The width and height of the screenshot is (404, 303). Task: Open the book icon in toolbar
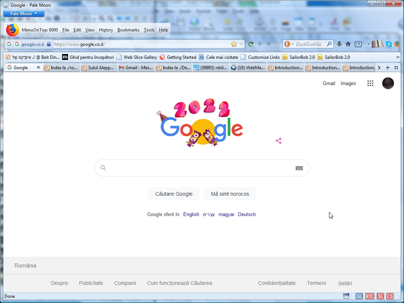tap(377, 44)
